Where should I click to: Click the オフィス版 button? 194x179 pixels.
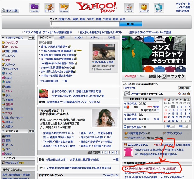[10, 11]
